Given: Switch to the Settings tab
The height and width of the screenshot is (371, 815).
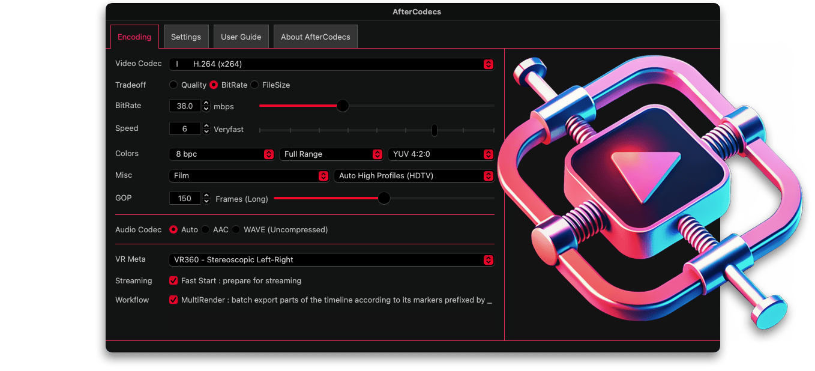Looking at the screenshot, I should point(186,37).
